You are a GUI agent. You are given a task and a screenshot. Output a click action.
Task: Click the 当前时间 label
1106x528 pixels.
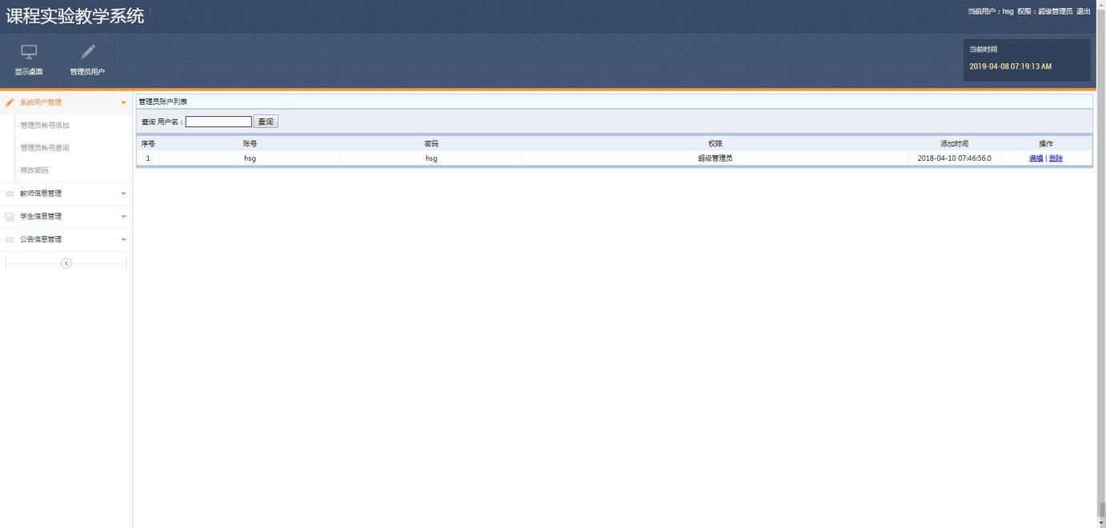[984, 50]
